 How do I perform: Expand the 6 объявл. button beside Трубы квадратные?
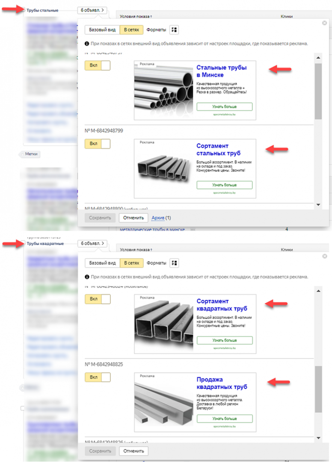pyautogui.click(x=92, y=243)
